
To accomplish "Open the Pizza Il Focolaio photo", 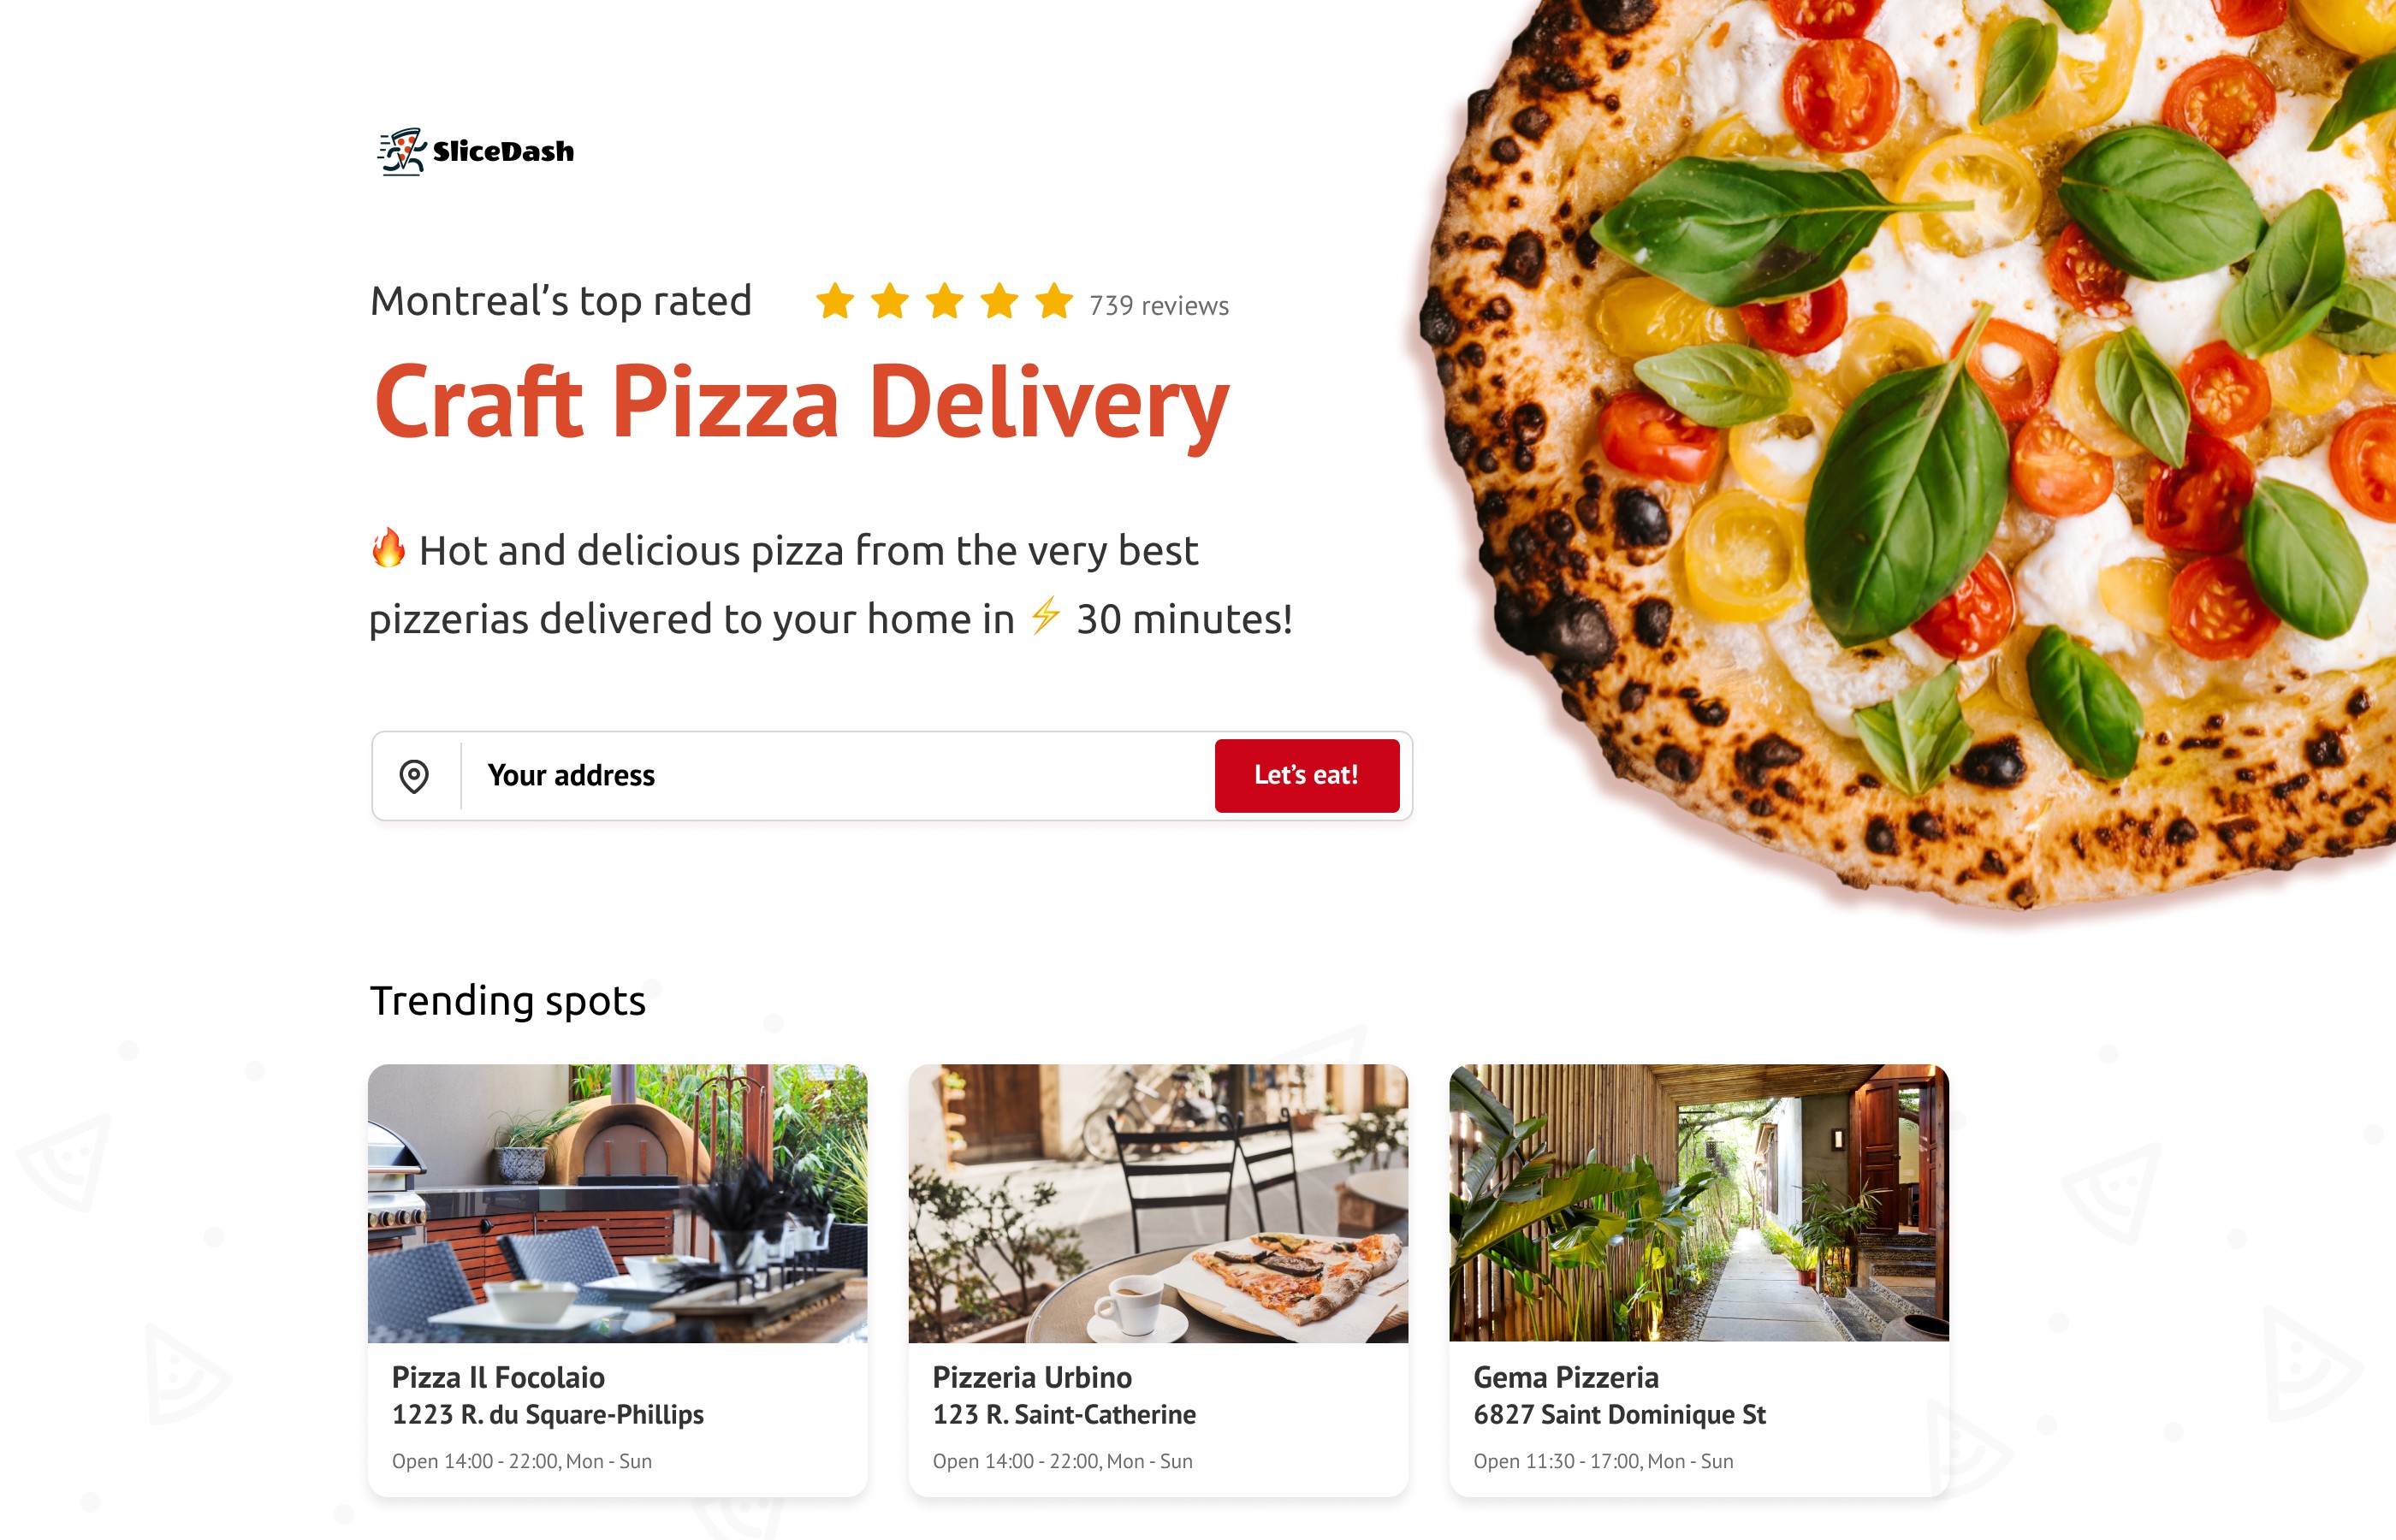I will pyautogui.click(x=617, y=1203).
